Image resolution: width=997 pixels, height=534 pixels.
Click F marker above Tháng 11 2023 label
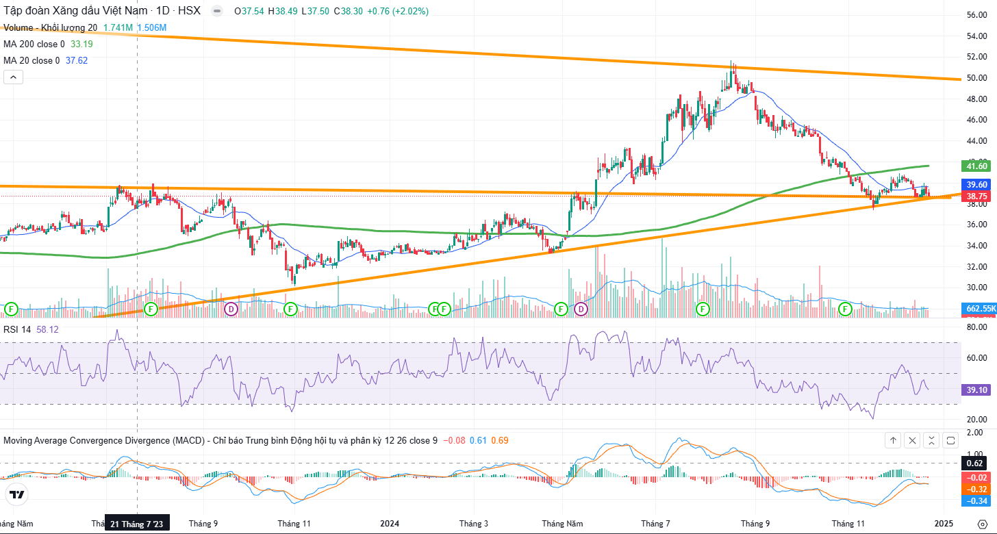coord(290,309)
